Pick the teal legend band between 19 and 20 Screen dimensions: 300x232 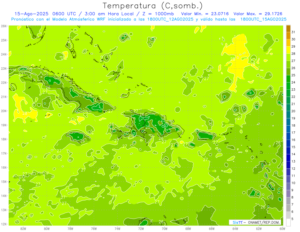pos(288,115)
